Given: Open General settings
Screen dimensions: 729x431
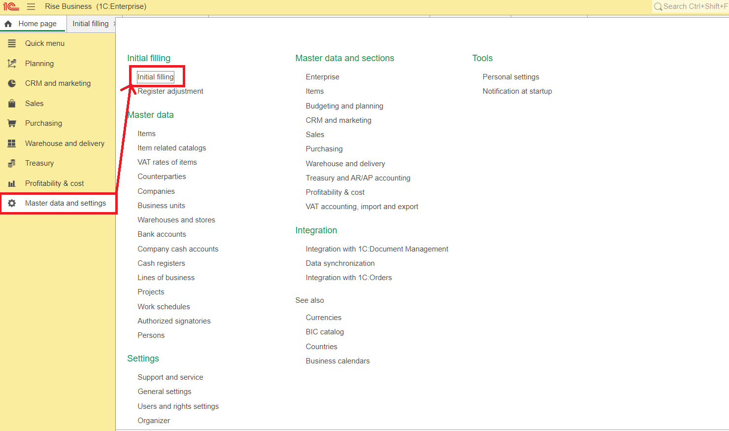Looking at the screenshot, I should tap(165, 392).
